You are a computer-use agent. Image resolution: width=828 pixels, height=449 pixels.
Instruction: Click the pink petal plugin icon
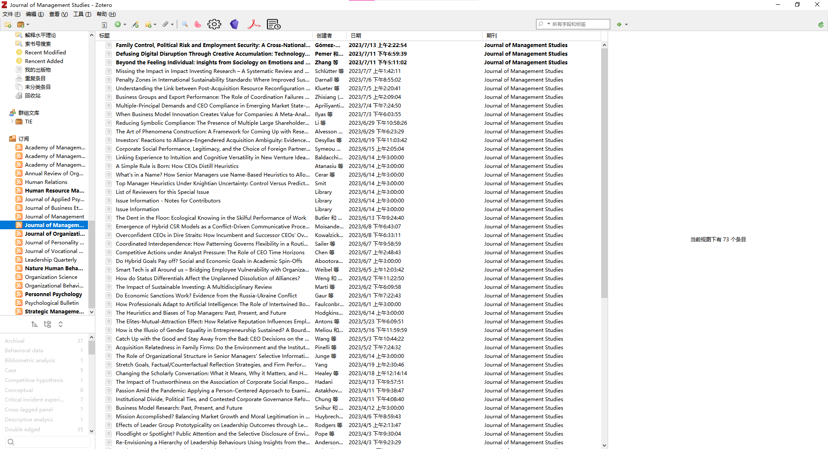[x=198, y=25]
